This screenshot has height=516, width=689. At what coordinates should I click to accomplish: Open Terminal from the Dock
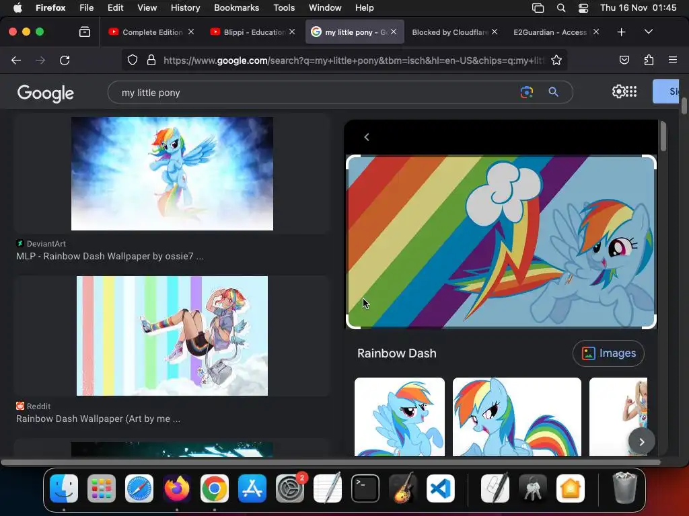point(365,488)
